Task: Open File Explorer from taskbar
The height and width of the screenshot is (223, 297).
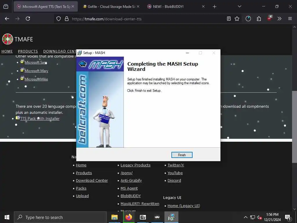Action: [114, 217]
